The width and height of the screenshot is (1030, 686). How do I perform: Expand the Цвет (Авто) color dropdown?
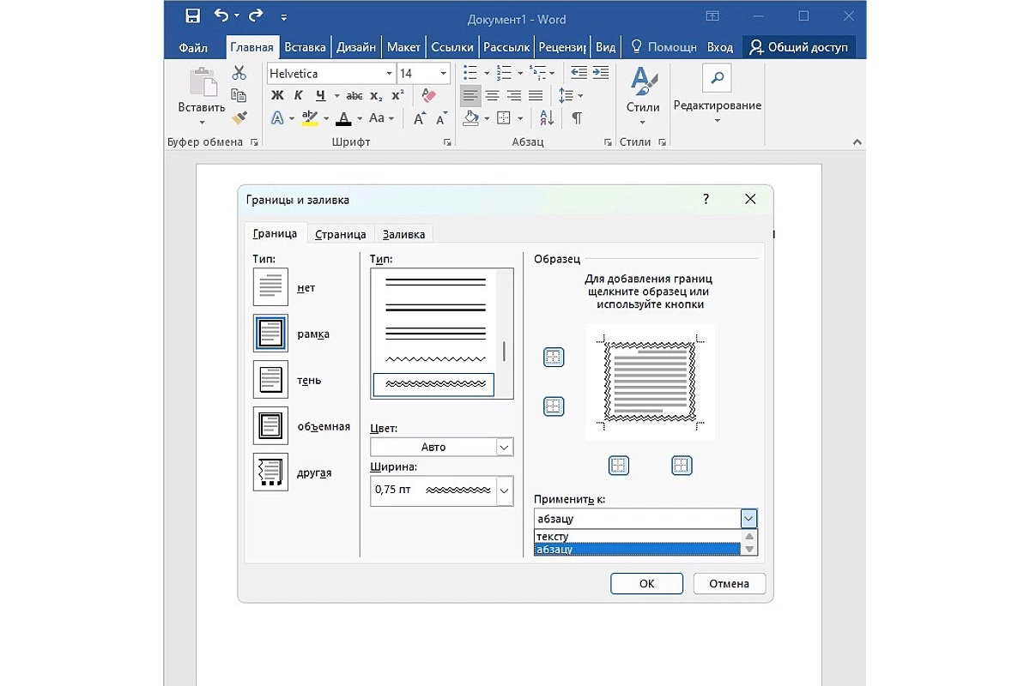coord(505,448)
